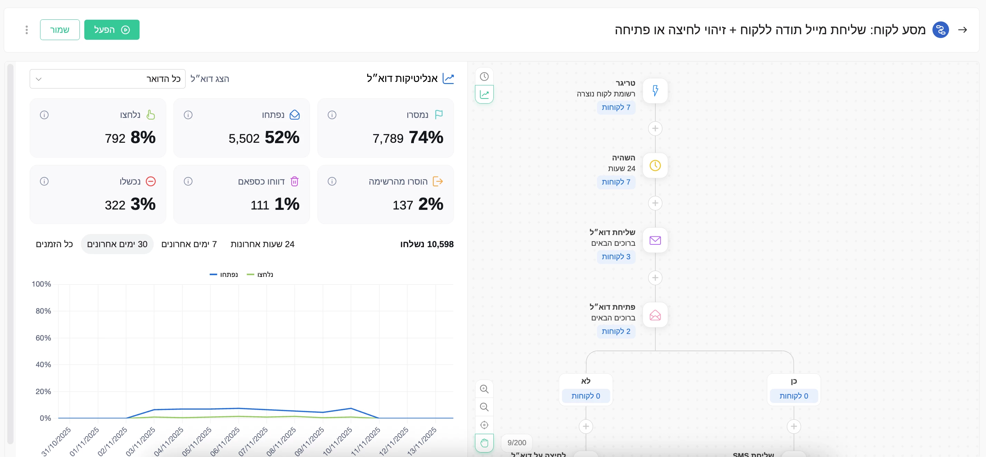
Task: Click the zoom out magnifier icon
Action: (x=484, y=407)
